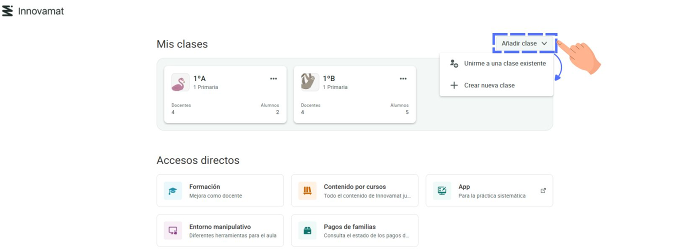Open the 1ºA class title
Image resolution: width=681 pixels, height=250 pixels.
pyautogui.click(x=199, y=78)
